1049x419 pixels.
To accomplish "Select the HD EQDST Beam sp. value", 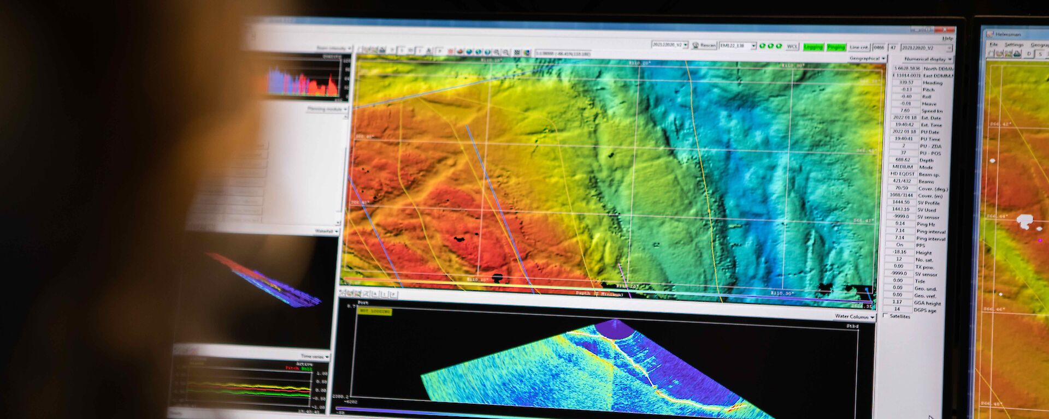I will pyautogui.click(x=903, y=174).
